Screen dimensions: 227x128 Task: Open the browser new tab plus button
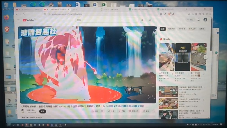(186, 9)
